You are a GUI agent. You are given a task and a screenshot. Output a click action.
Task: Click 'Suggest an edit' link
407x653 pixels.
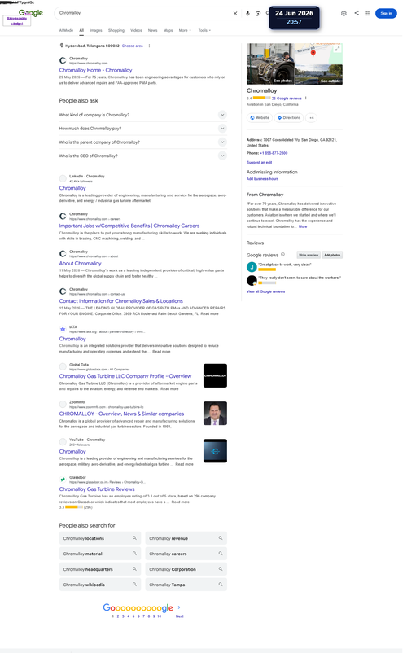pyautogui.click(x=260, y=162)
